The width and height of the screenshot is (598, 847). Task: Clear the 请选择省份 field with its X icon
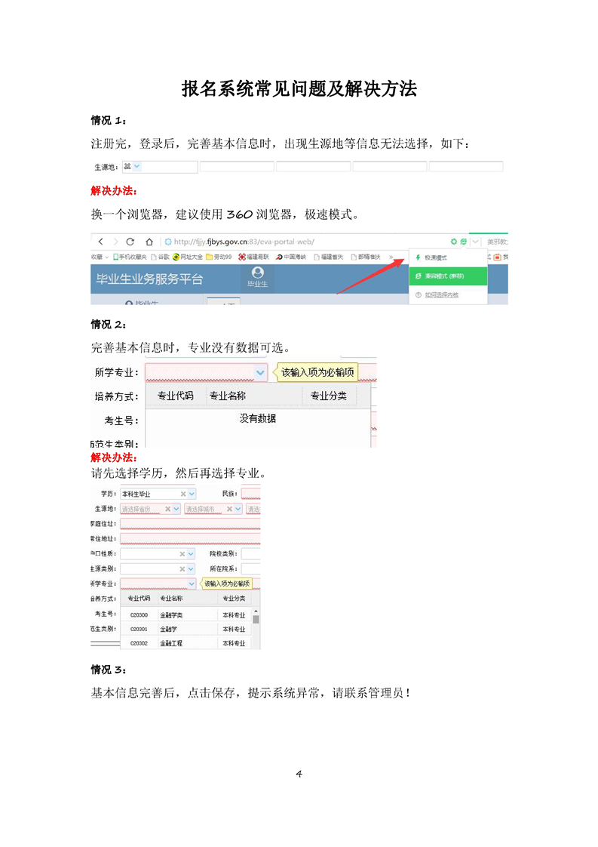pyautogui.click(x=167, y=509)
